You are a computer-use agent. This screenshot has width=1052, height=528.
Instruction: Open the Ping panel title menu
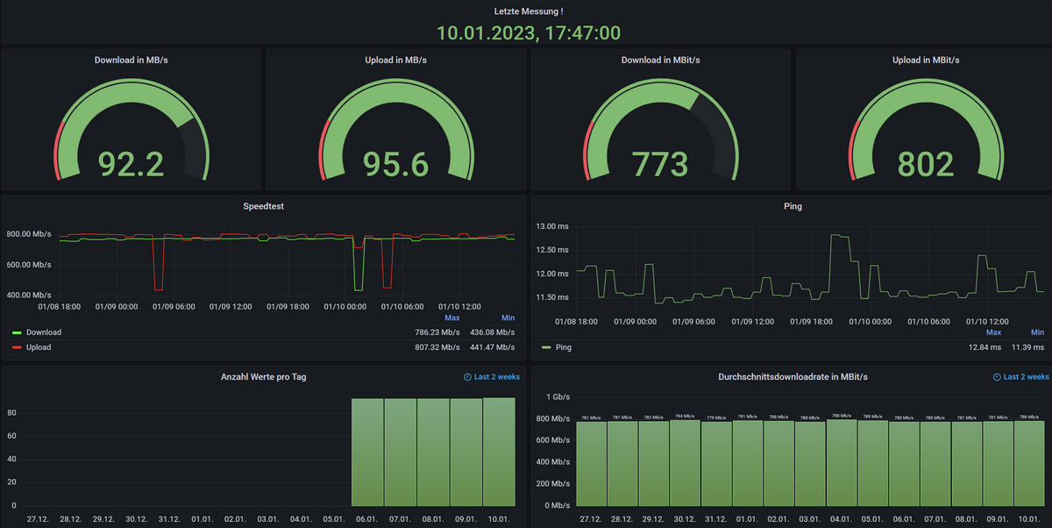[x=792, y=206]
